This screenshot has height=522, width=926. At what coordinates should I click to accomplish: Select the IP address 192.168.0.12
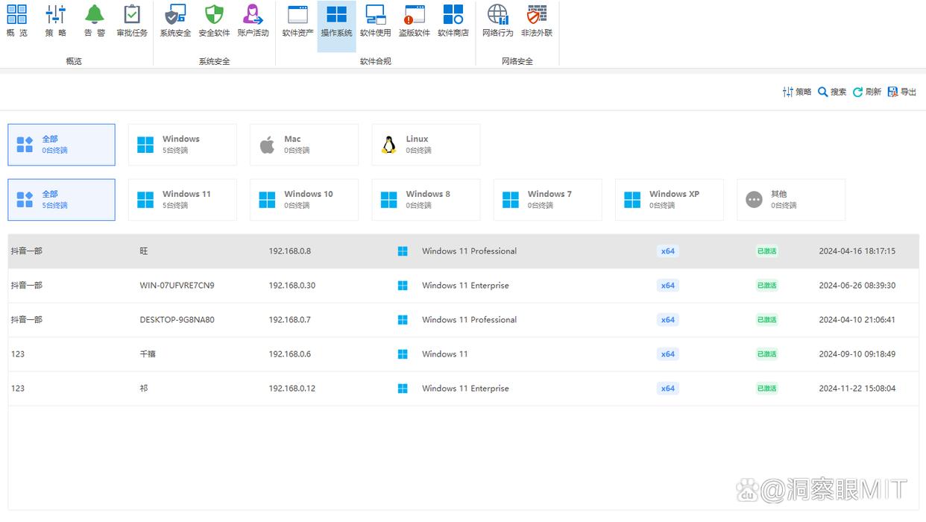292,389
